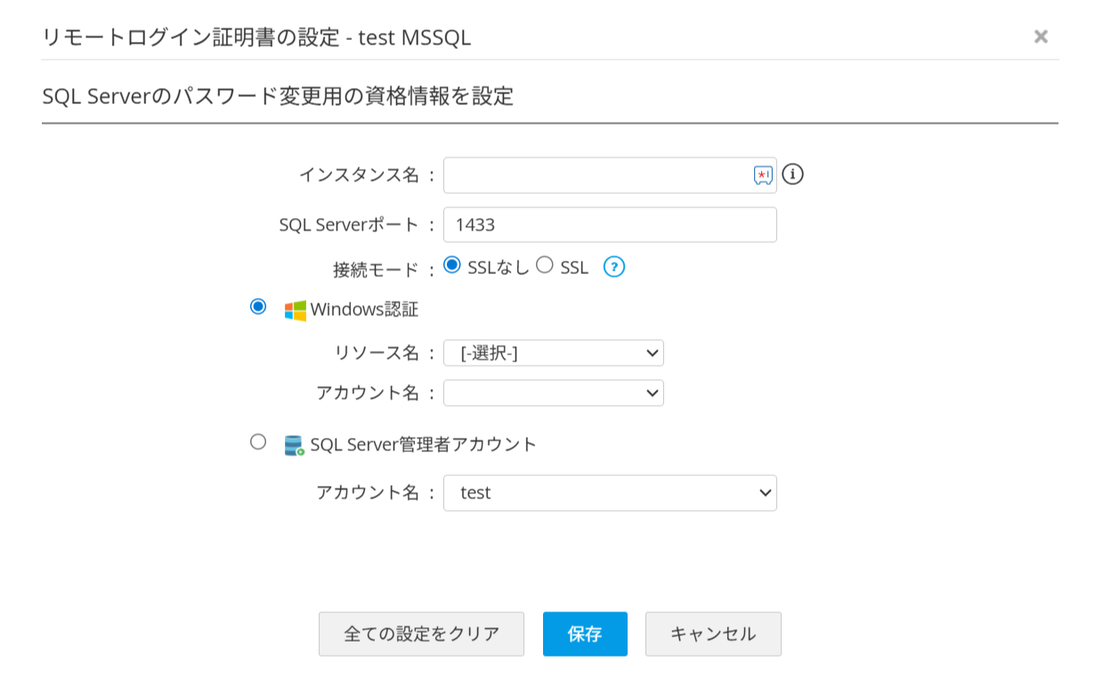Choose SQL Server管理者アカウント option
The image size is (1103, 679).
[x=258, y=441]
